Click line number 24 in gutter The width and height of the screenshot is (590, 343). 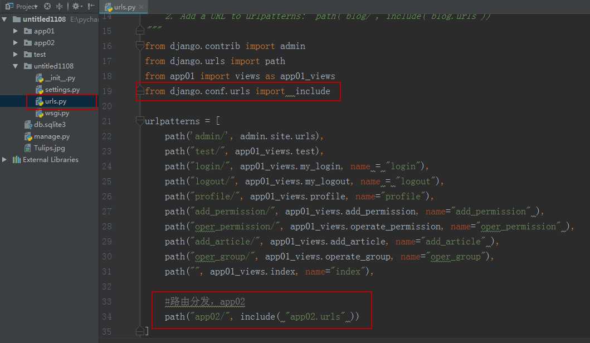point(107,166)
